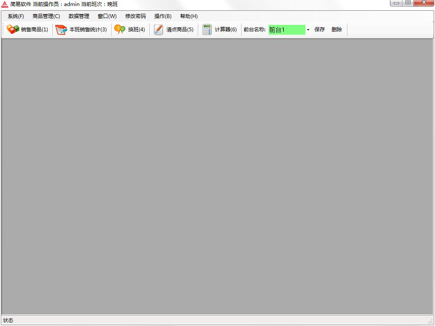Expand the 前台名称 dropdown arrow

308,30
